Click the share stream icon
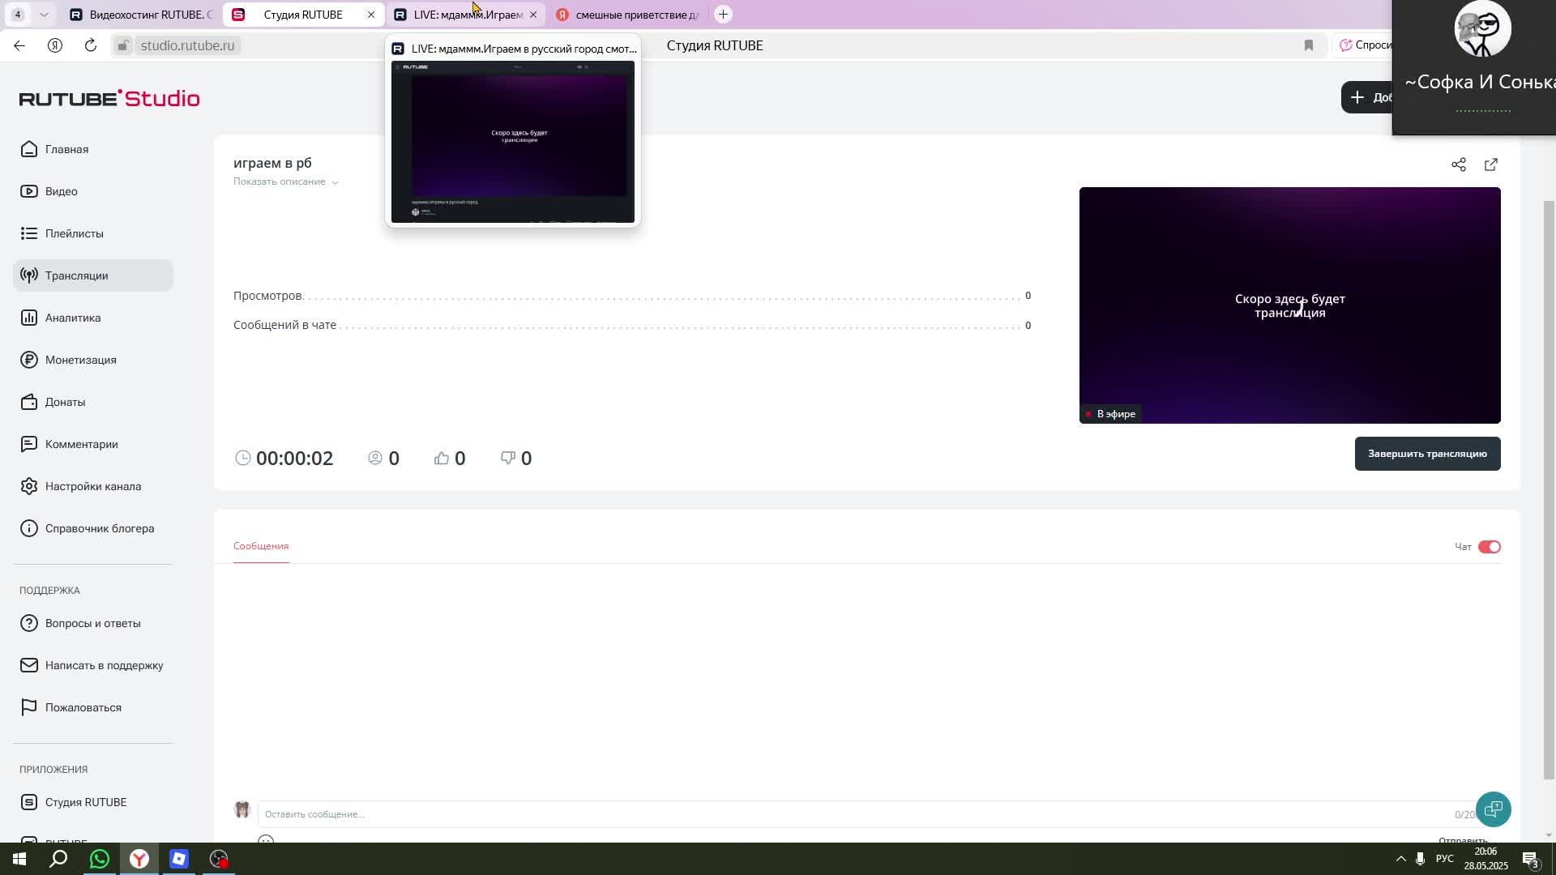 pyautogui.click(x=1459, y=164)
